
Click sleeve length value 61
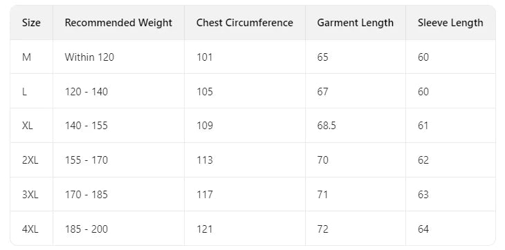pyautogui.click(x=423, y=126)
